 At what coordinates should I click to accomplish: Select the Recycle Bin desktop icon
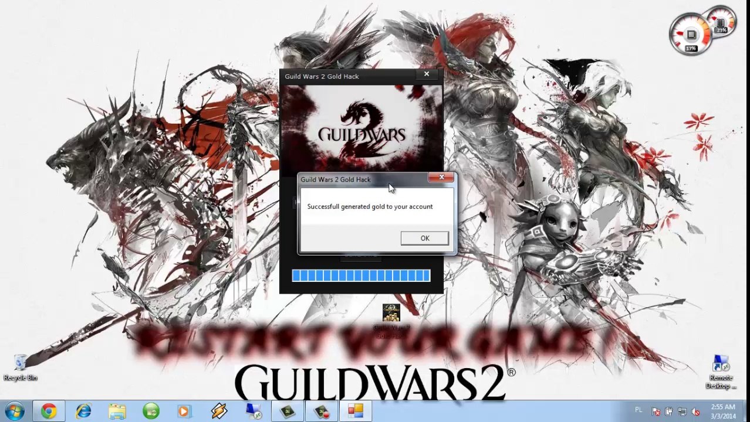(x=20, y=368)
